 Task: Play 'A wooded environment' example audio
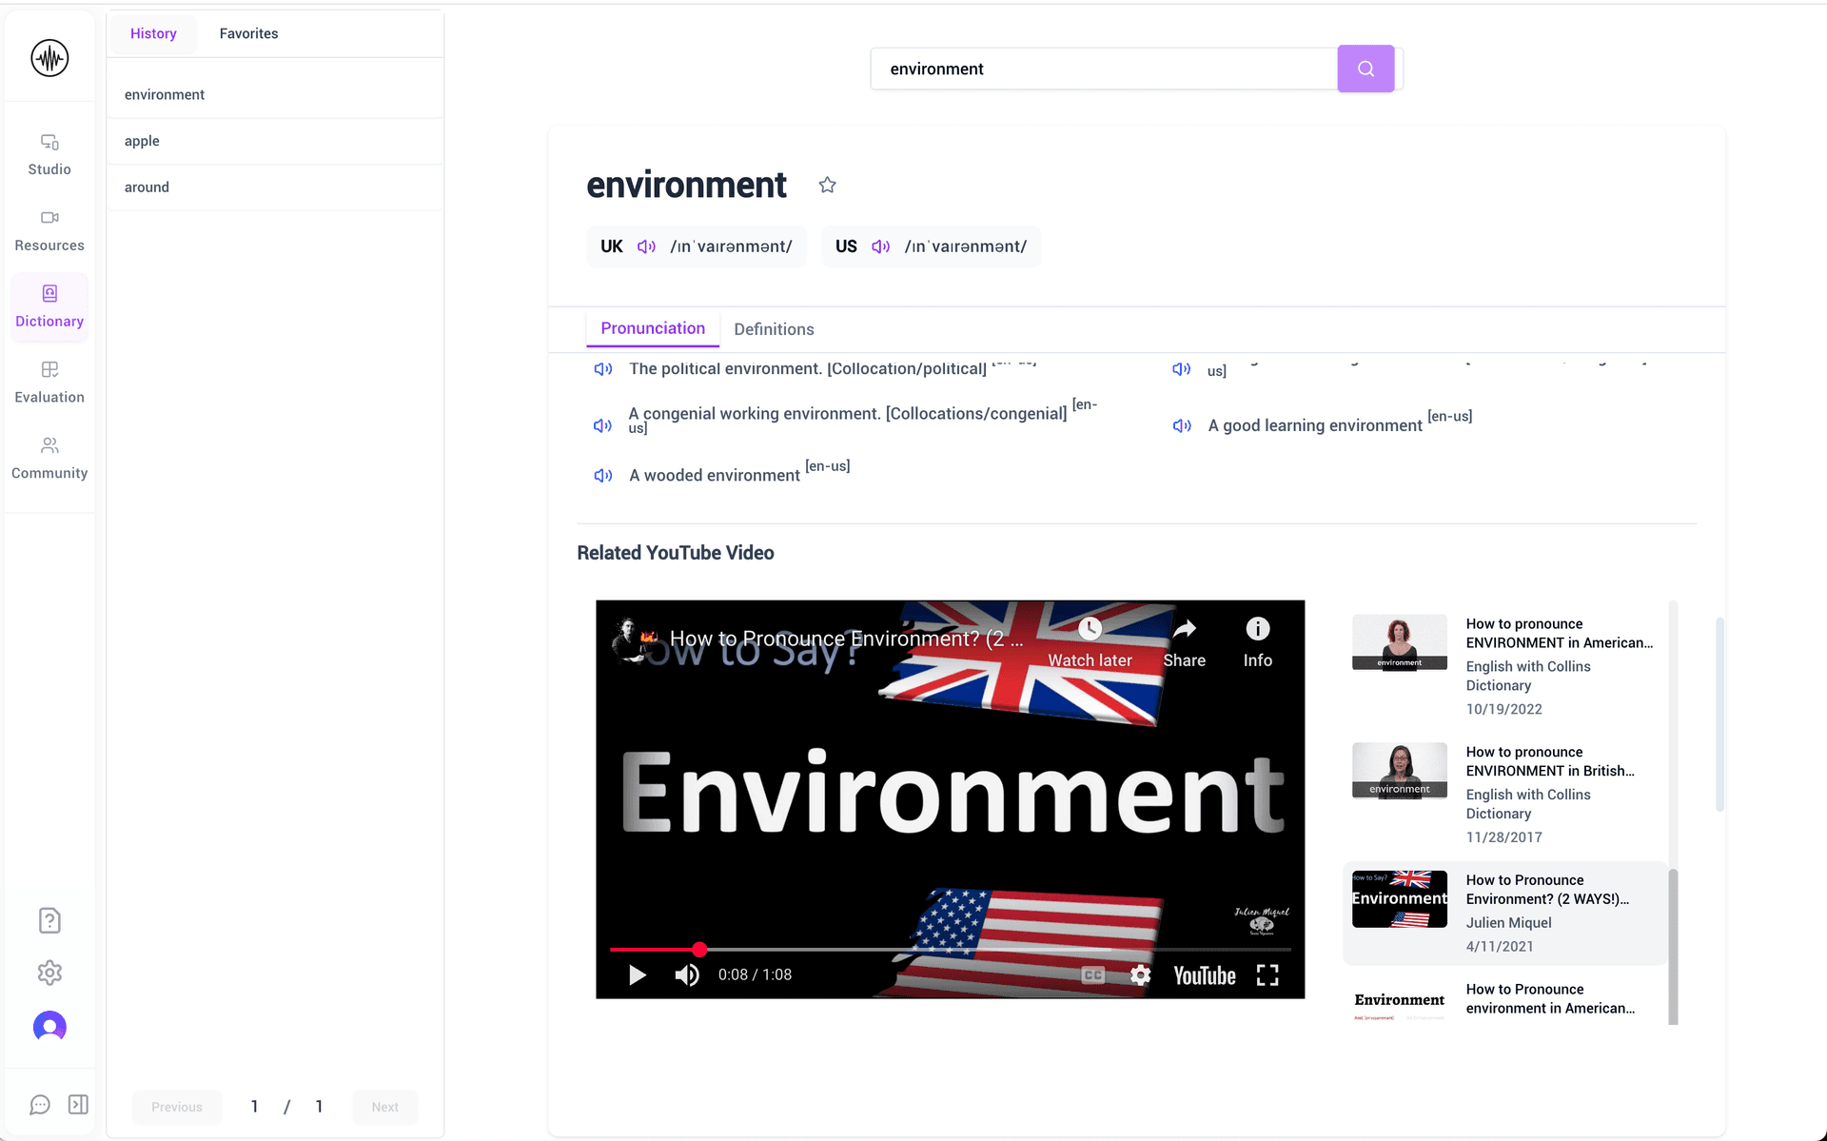[603, 475]
